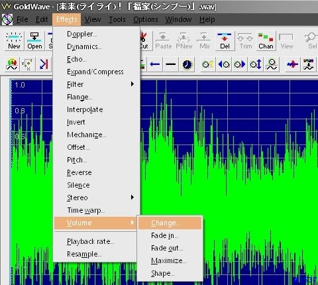The image size is (318, 285).
Task: Click the fade-in volume icon with left arrow
Action: coord(224,64)
